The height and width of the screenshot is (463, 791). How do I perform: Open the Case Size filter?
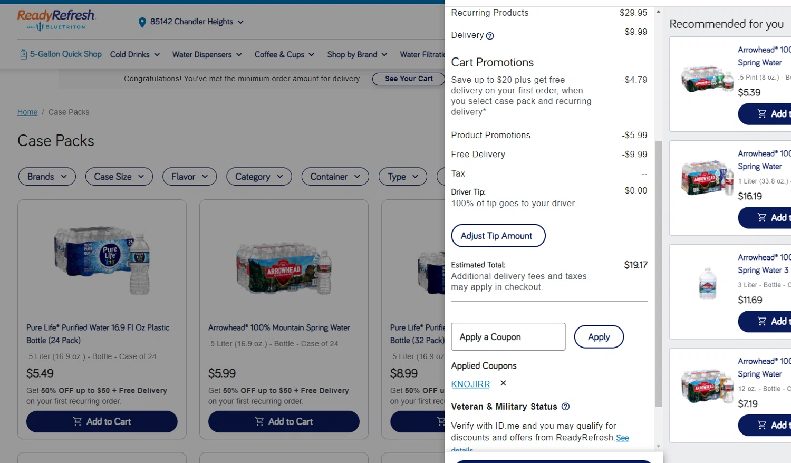(x=119, y=177)
